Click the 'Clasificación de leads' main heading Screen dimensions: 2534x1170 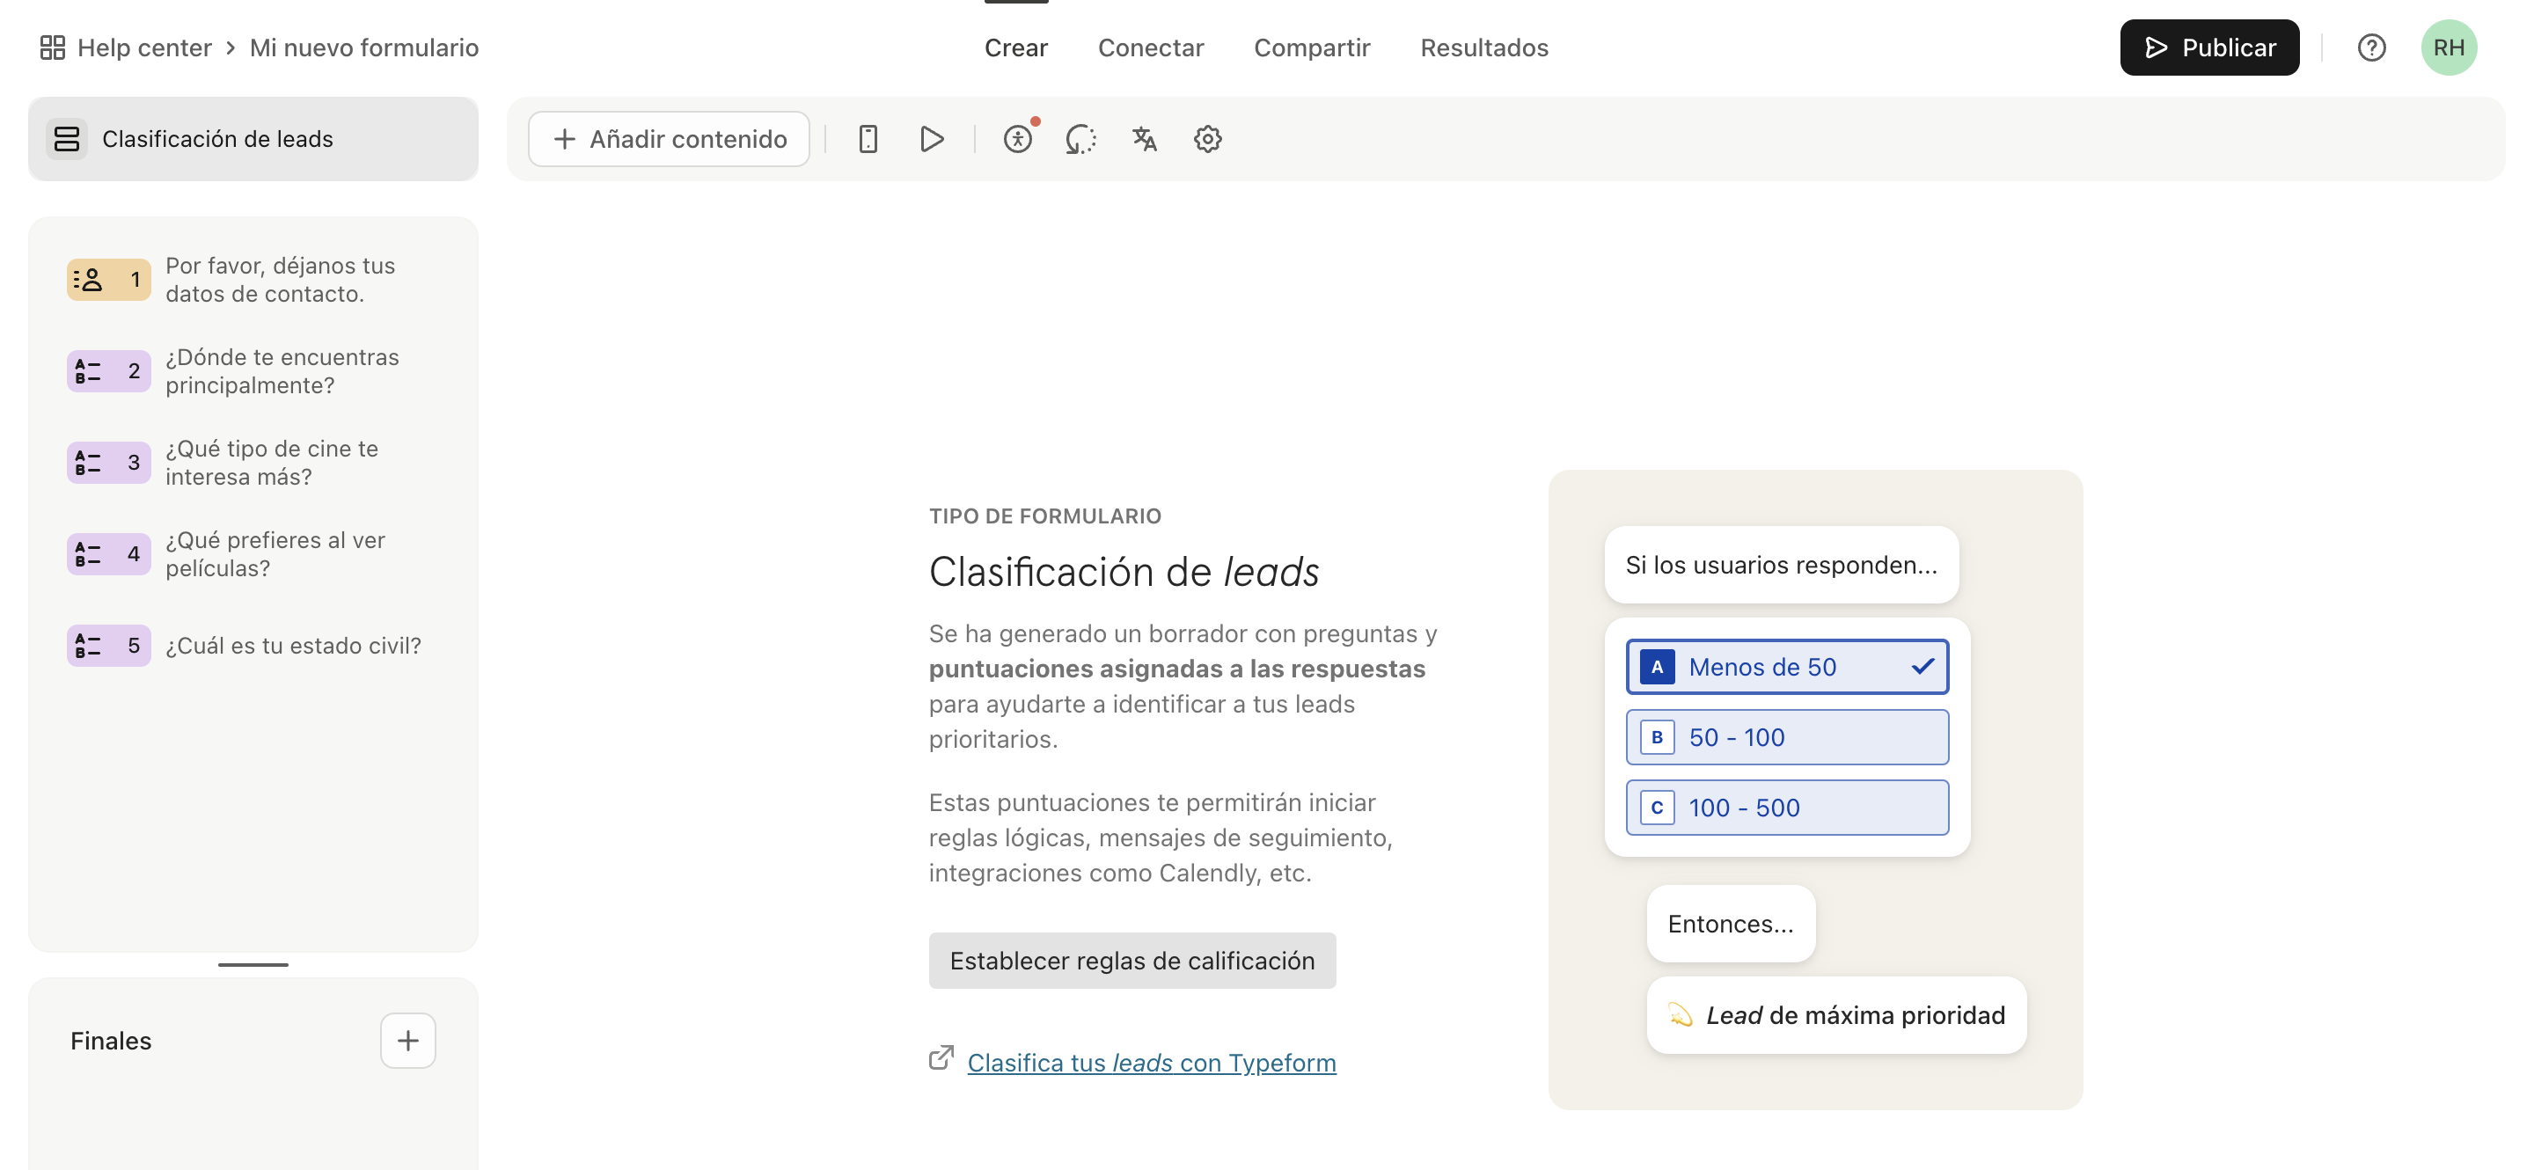(x=1124, y=571)
